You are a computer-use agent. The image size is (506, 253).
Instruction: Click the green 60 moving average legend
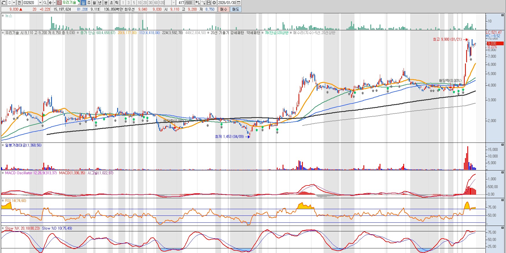106,33
